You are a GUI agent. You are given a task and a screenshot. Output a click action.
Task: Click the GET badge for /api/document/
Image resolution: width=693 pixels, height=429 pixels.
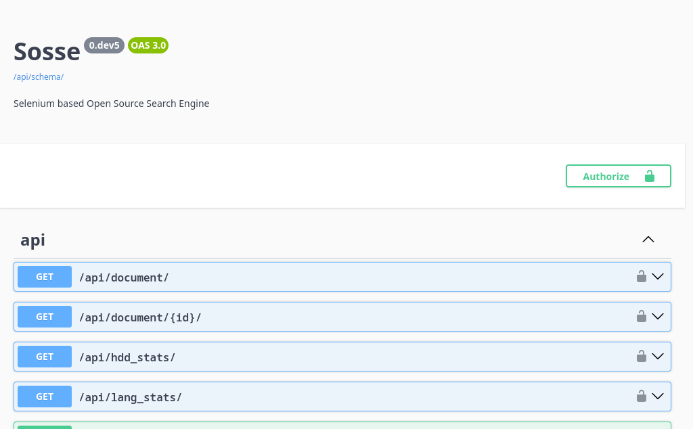coord(45,277)
